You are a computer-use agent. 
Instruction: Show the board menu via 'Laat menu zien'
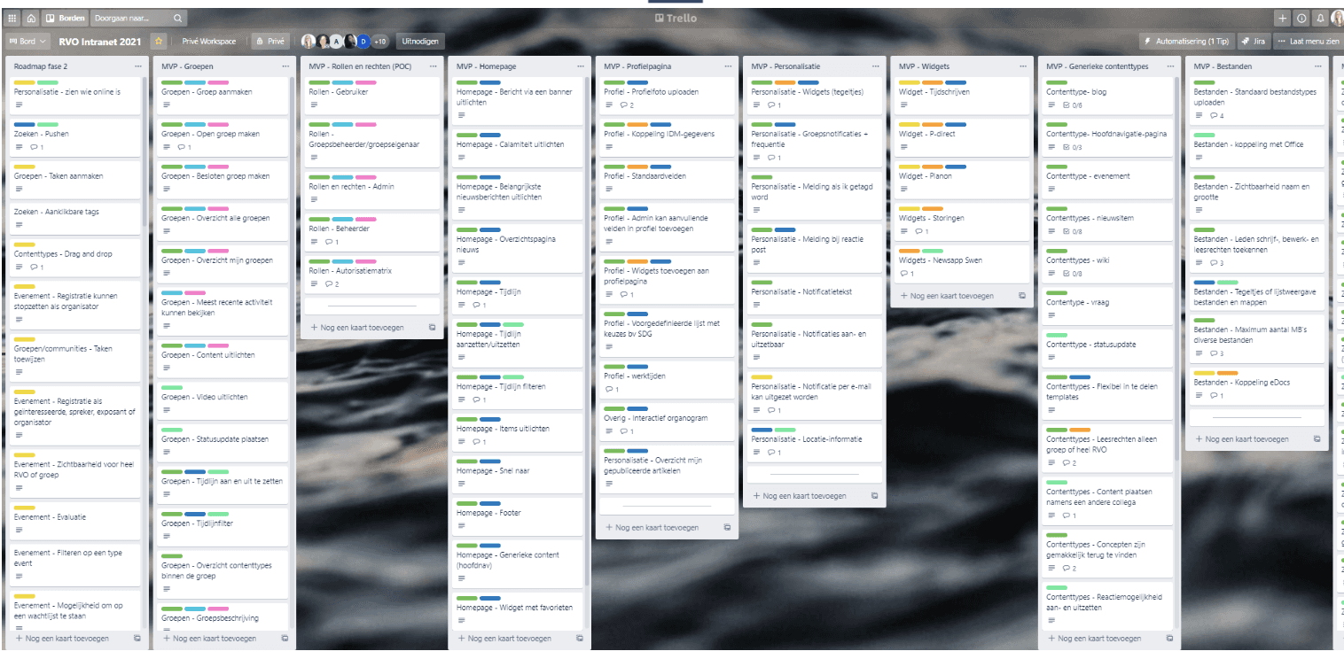pos(1304,41)
